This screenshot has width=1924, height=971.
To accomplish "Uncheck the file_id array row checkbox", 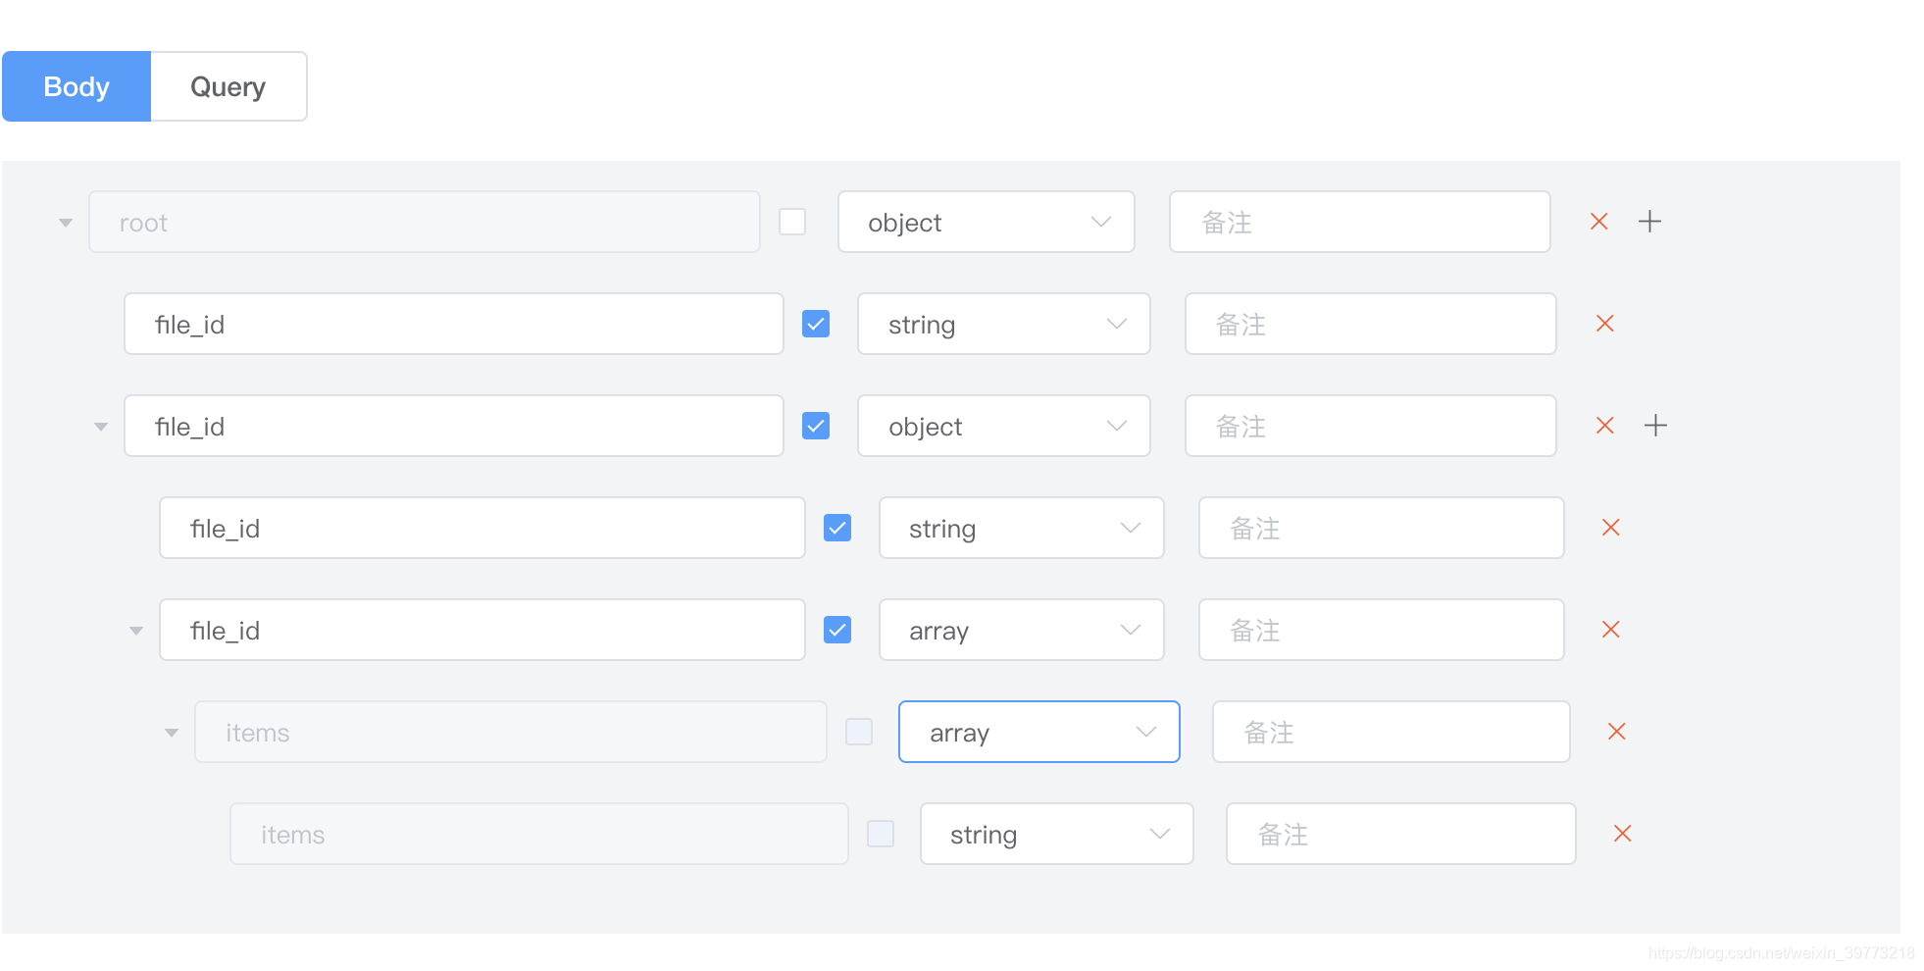I will click(836, 630).
